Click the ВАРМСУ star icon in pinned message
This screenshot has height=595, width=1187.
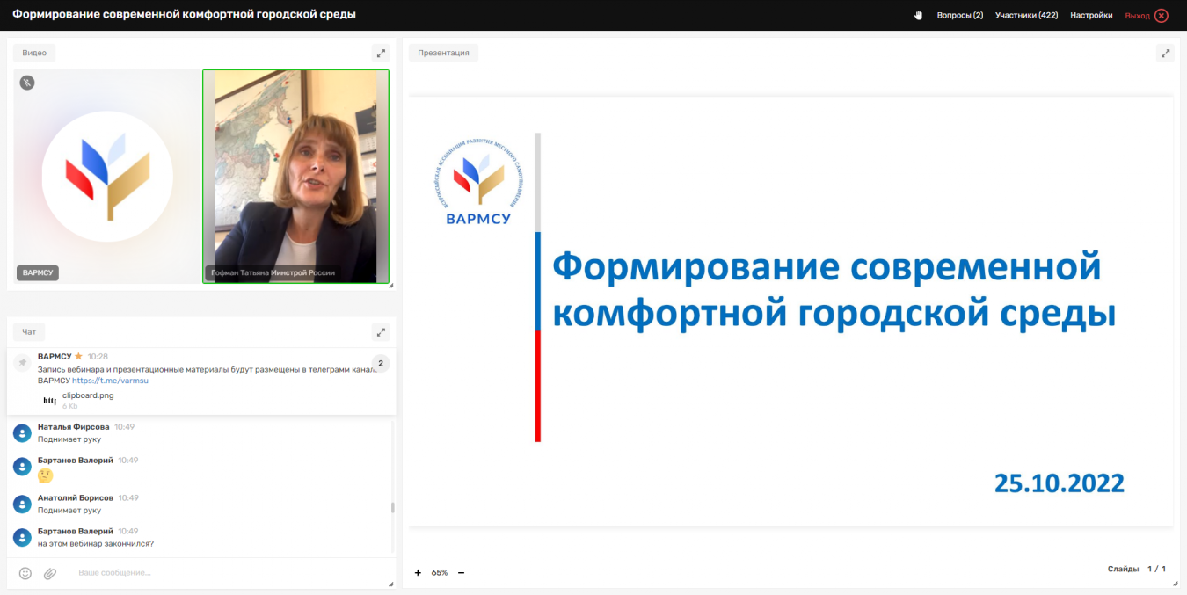click(x=78, y=356)
